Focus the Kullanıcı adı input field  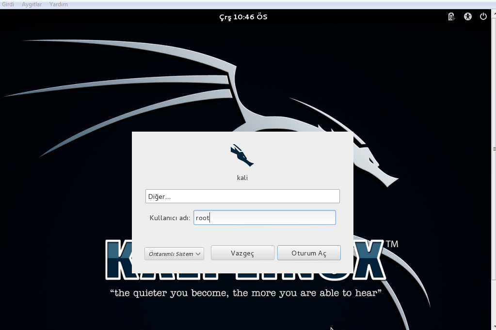pos(264,218)
